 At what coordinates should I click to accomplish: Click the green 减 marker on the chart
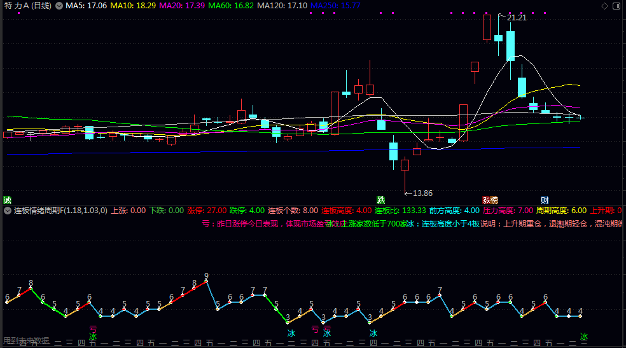pos(7,200)
